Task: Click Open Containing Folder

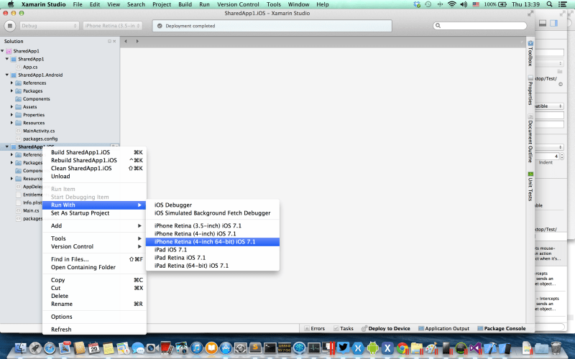Action: click(x=94, y=267)
